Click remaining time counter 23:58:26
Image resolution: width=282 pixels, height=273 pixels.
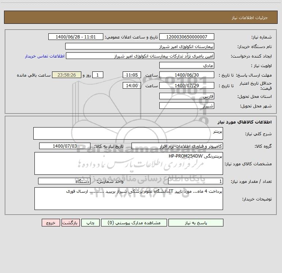tap(67, 75)
